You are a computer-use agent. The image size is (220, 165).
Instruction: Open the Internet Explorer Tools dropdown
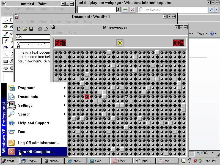pyautogui.click(x=202, y=34)
